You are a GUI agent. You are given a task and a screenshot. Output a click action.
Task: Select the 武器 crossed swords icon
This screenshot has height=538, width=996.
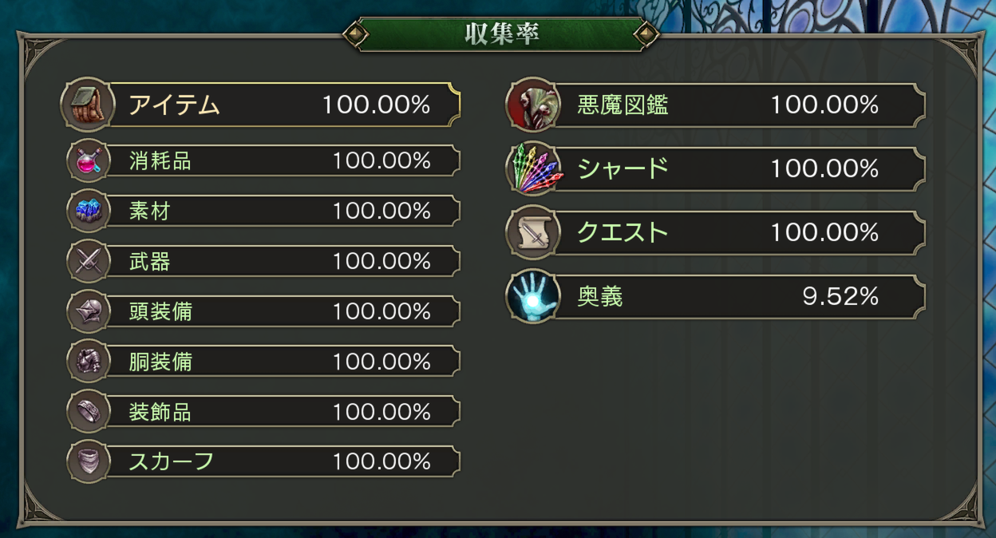coord(88,260)
